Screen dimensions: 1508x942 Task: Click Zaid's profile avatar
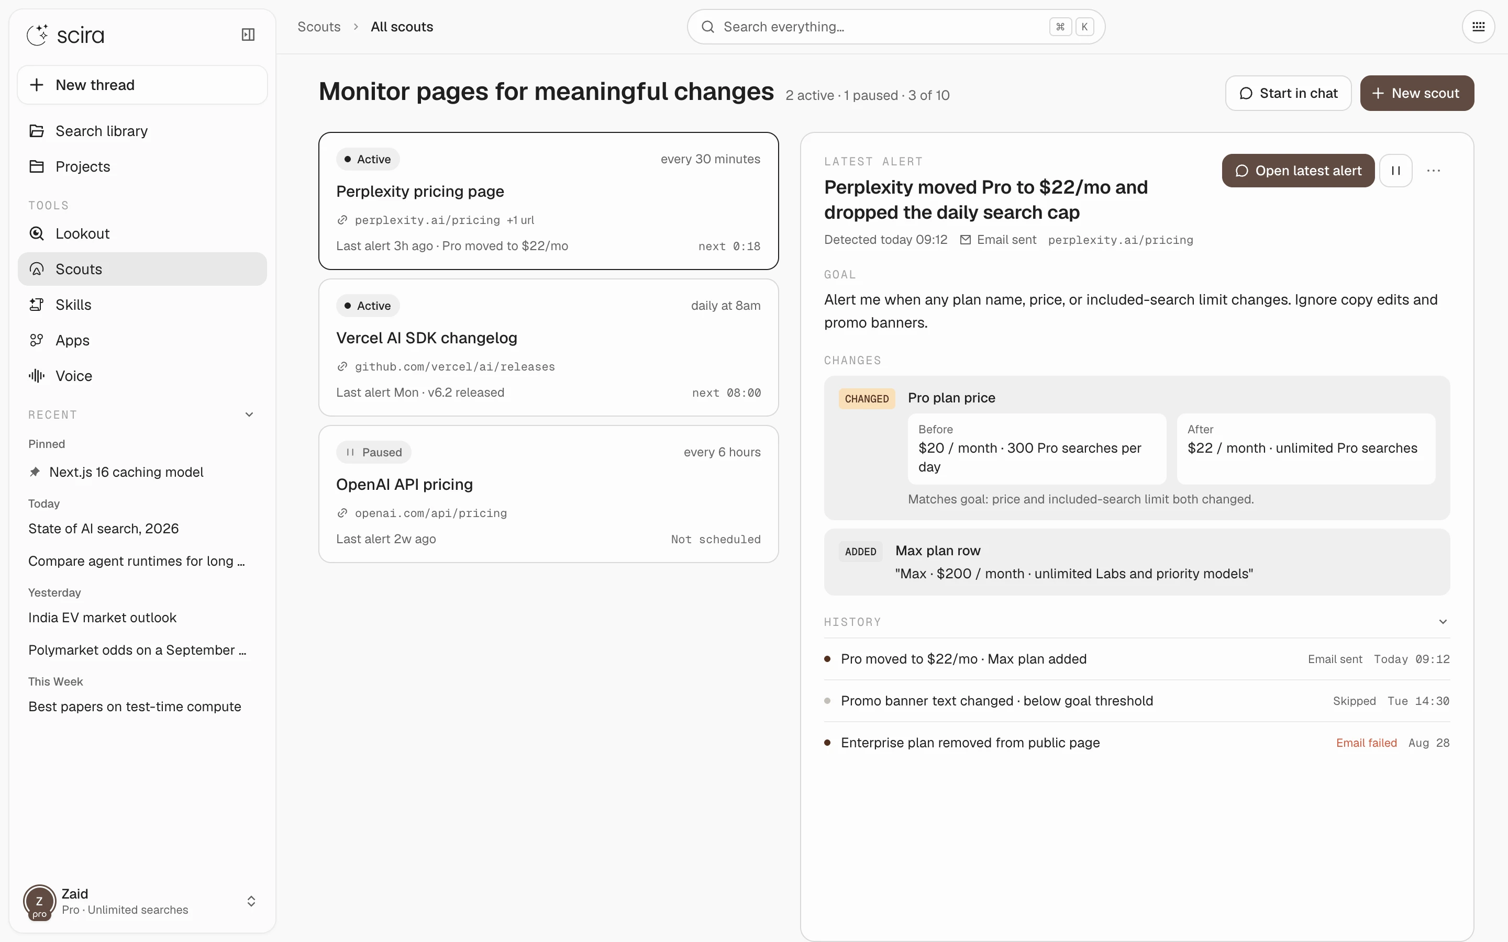39,902
